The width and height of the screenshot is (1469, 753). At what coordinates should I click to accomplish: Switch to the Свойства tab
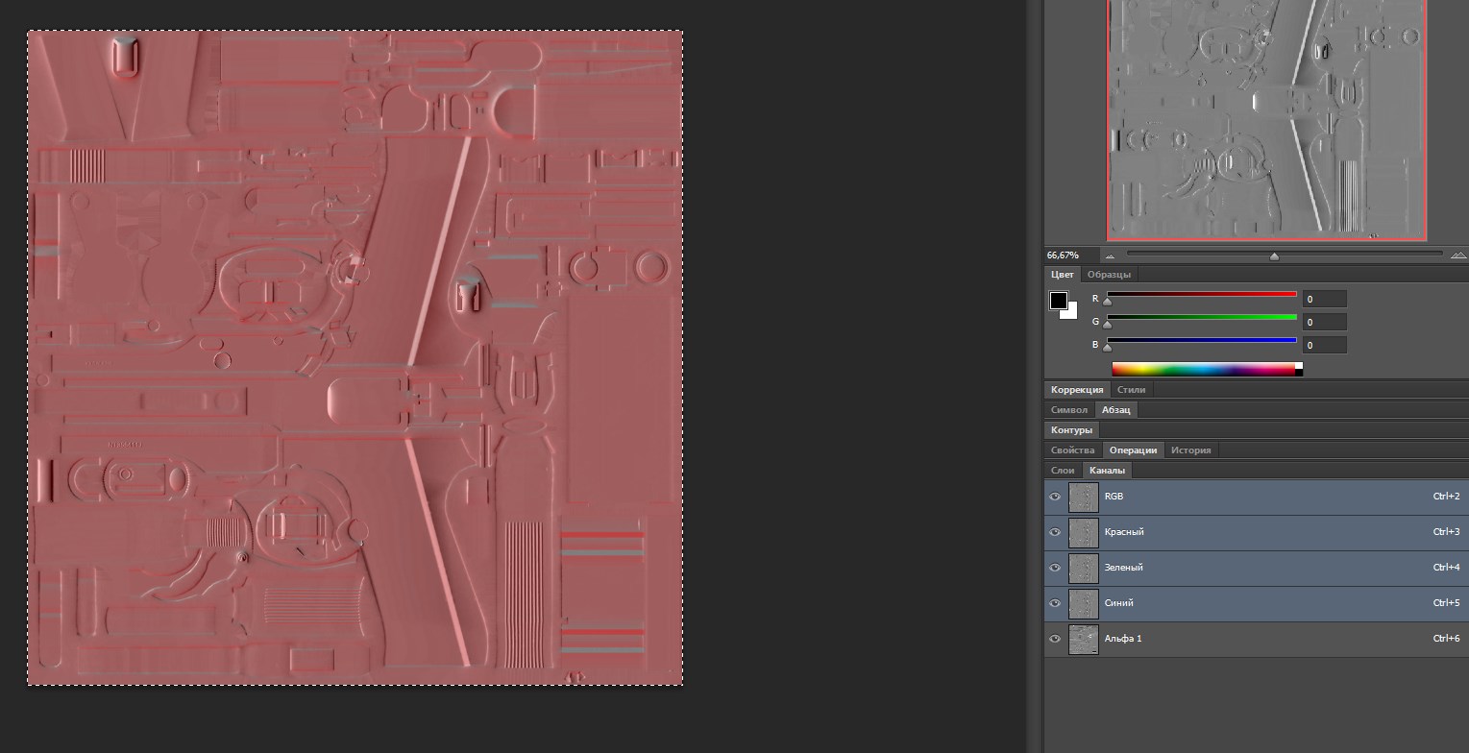(x=1072, y=450)
